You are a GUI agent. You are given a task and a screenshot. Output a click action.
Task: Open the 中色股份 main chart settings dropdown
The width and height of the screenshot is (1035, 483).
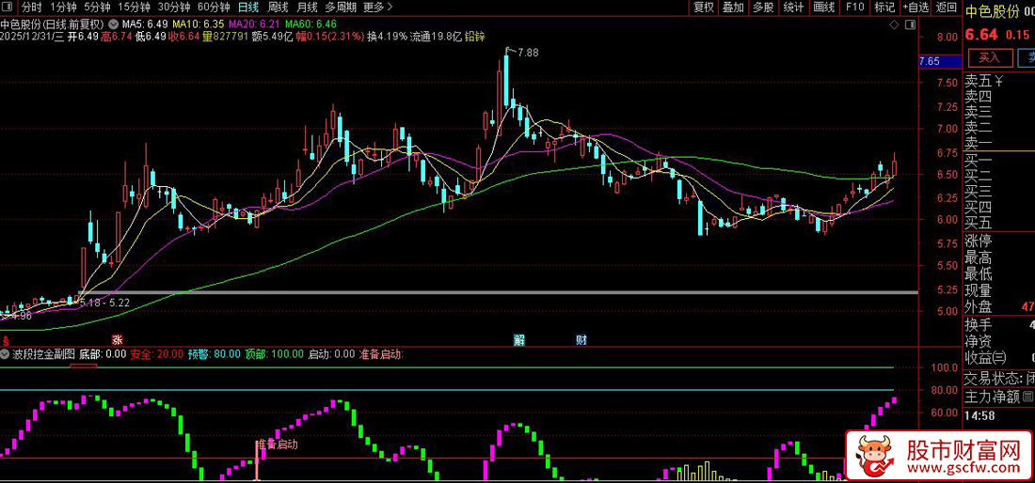pyautogui.click(x=114, y=23)
